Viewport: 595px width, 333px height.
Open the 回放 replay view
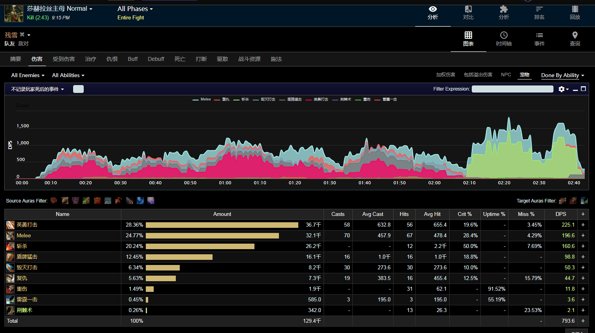click(x=575, y=13)
